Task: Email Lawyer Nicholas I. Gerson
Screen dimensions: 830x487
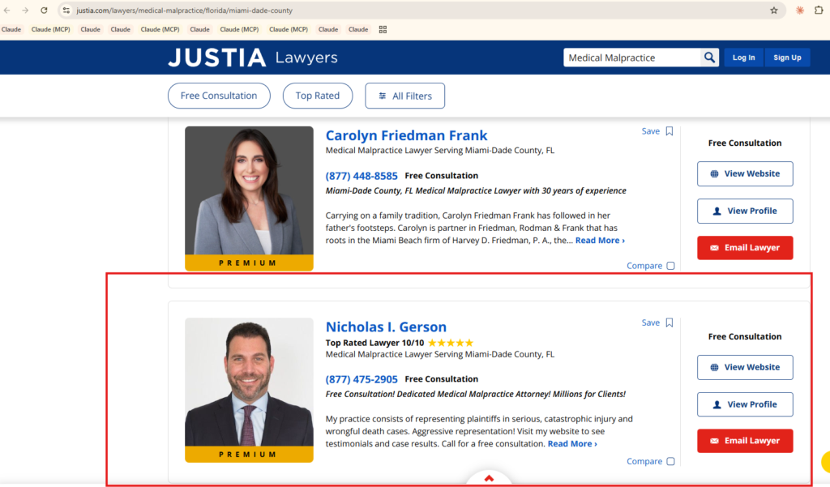Action: pyautogui.click(x=744, y=441)
